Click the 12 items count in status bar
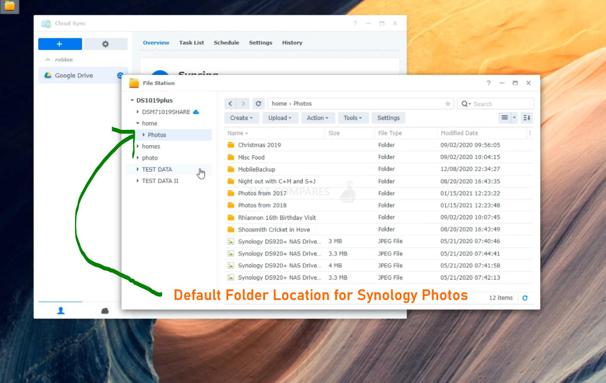Image resolution: width=606 pixels, height=383 pixels. click(x=500, y=298)
